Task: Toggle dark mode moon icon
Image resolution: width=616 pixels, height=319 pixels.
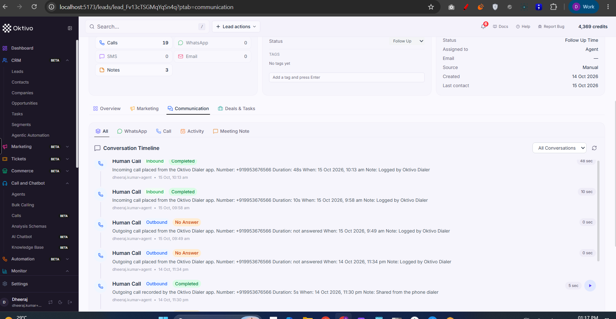Action: 60,302
